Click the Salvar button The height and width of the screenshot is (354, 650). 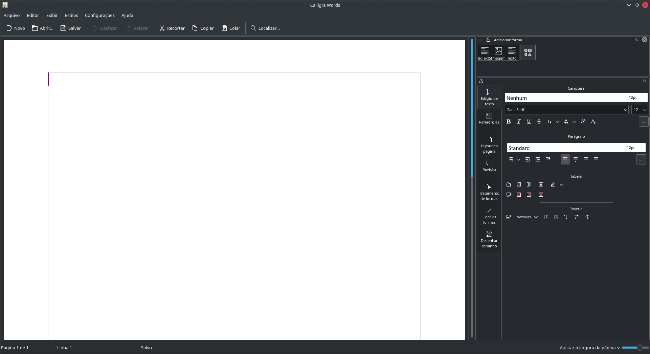(x=71, y=28)
